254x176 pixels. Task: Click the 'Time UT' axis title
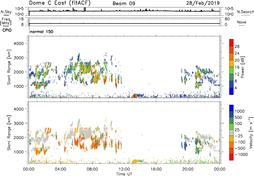pyautogui.click(x=124, y=174)
